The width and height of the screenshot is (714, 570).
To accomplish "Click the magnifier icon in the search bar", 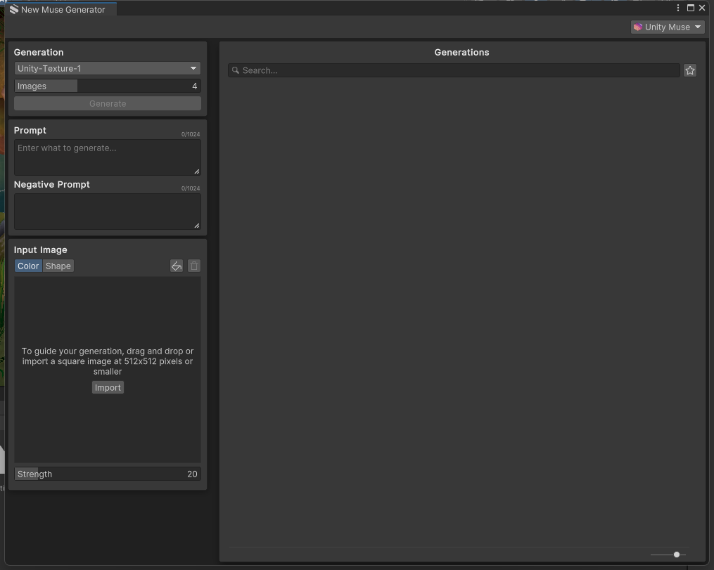I will coord(236,70).
